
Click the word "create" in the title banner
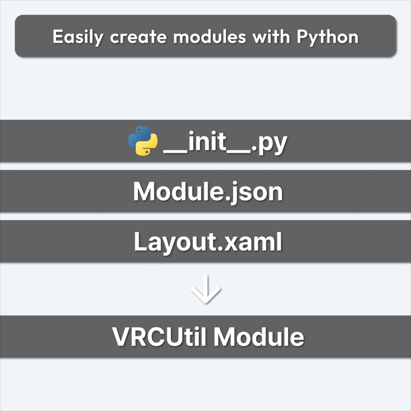138,37
